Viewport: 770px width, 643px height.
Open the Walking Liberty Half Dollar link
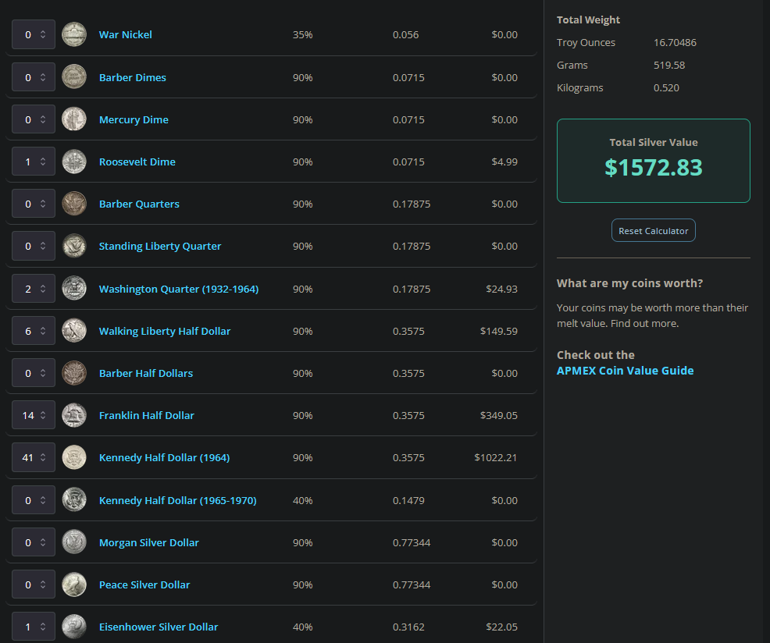[x=165, y=331]
